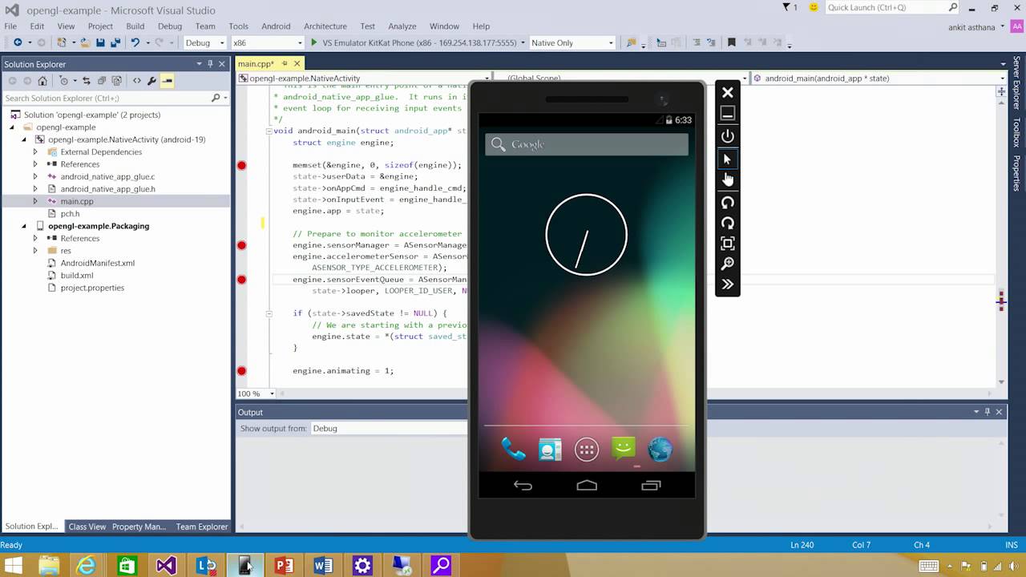The height and width of the screenshot is (577, 1026).
Task: Switch to the Class View tab
Action: 87,527
